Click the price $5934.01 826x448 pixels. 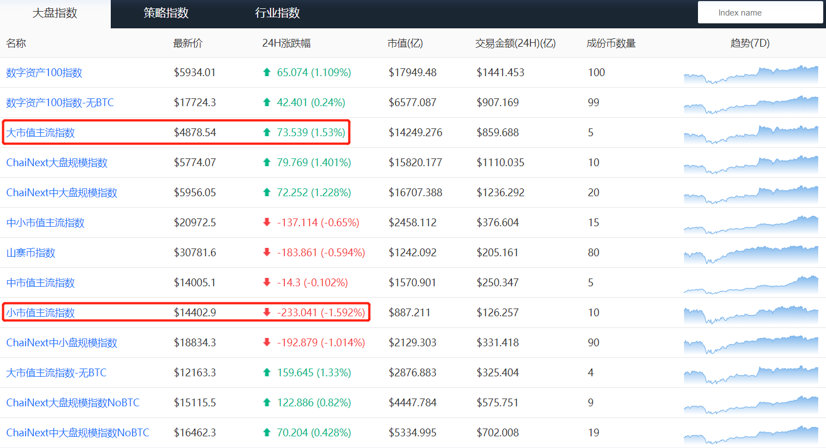point(195,73)
